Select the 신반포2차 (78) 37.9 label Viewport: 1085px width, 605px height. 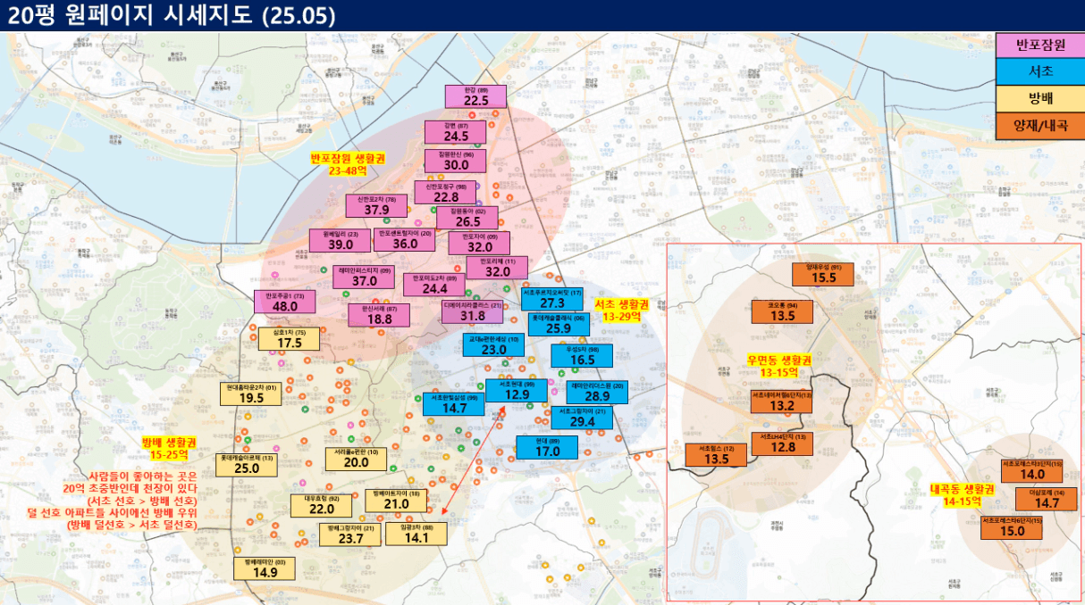tap(376, 205)
